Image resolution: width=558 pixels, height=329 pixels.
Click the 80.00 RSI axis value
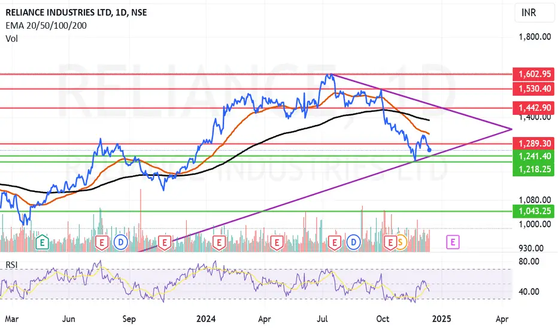(529, 261)
